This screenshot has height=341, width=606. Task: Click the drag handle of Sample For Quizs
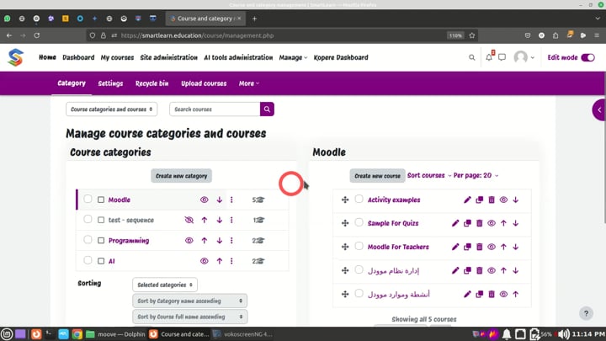pos(345,223)
